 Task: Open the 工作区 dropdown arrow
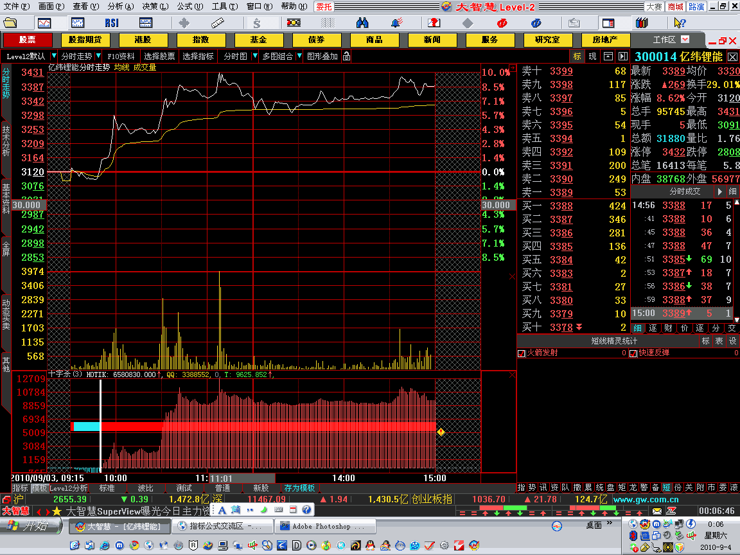tap(685, 39)
